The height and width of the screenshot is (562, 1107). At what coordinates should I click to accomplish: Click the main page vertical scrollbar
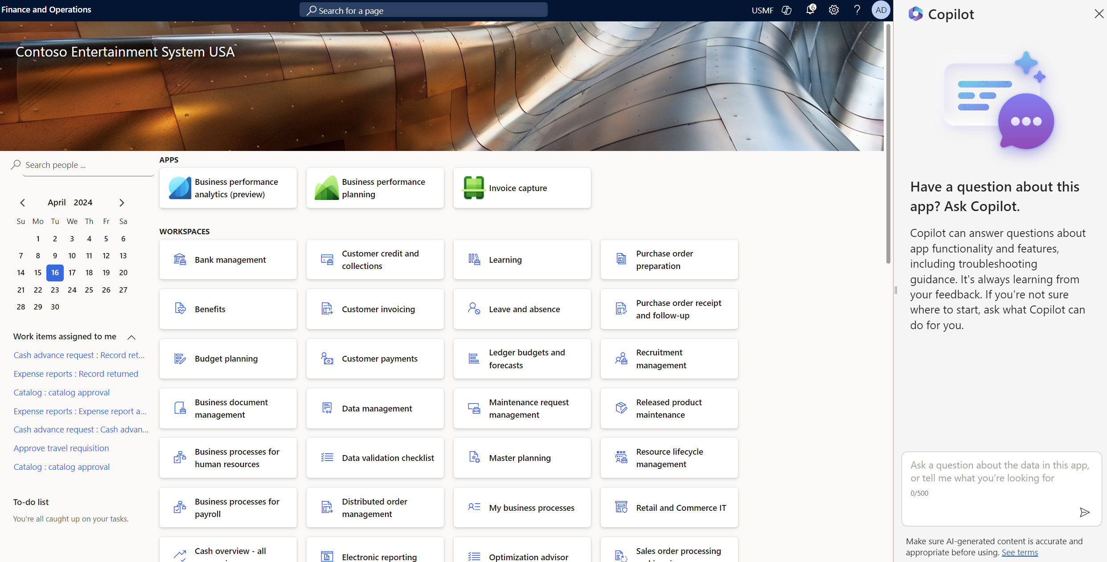(x=888, y=143)
